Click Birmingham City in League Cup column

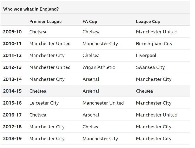154,44
